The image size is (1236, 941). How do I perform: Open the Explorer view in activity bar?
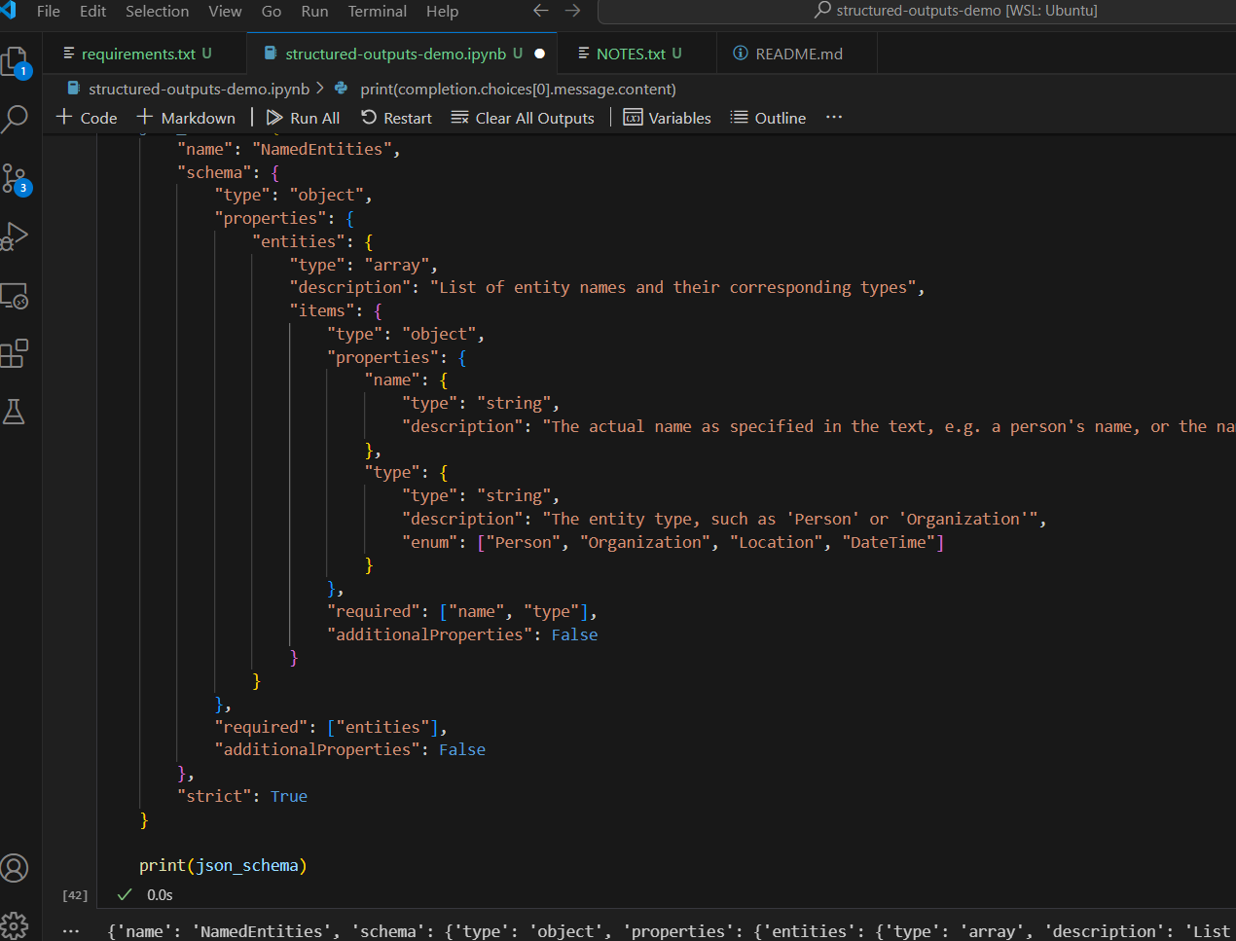(x=16, y=62)
